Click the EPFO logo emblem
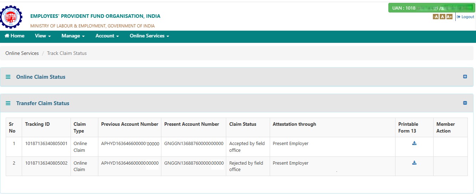The width and height of the screenshot is (476, 196). click(11, 17)
